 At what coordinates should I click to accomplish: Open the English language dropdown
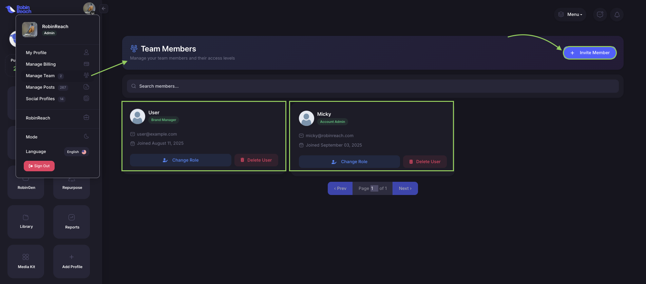click(x=77, y=152)
